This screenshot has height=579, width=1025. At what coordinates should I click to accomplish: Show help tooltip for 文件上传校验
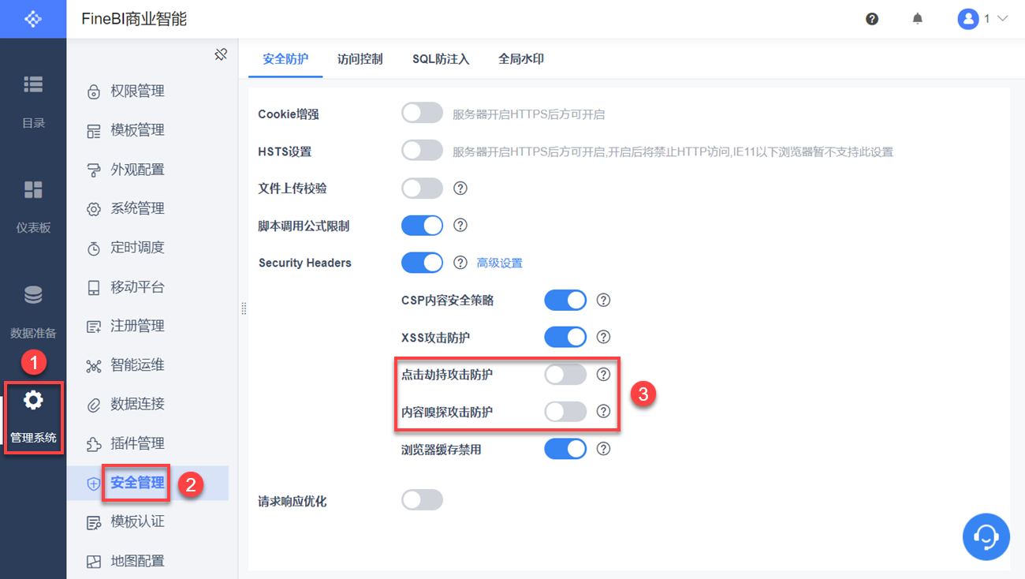coord(460,189)
